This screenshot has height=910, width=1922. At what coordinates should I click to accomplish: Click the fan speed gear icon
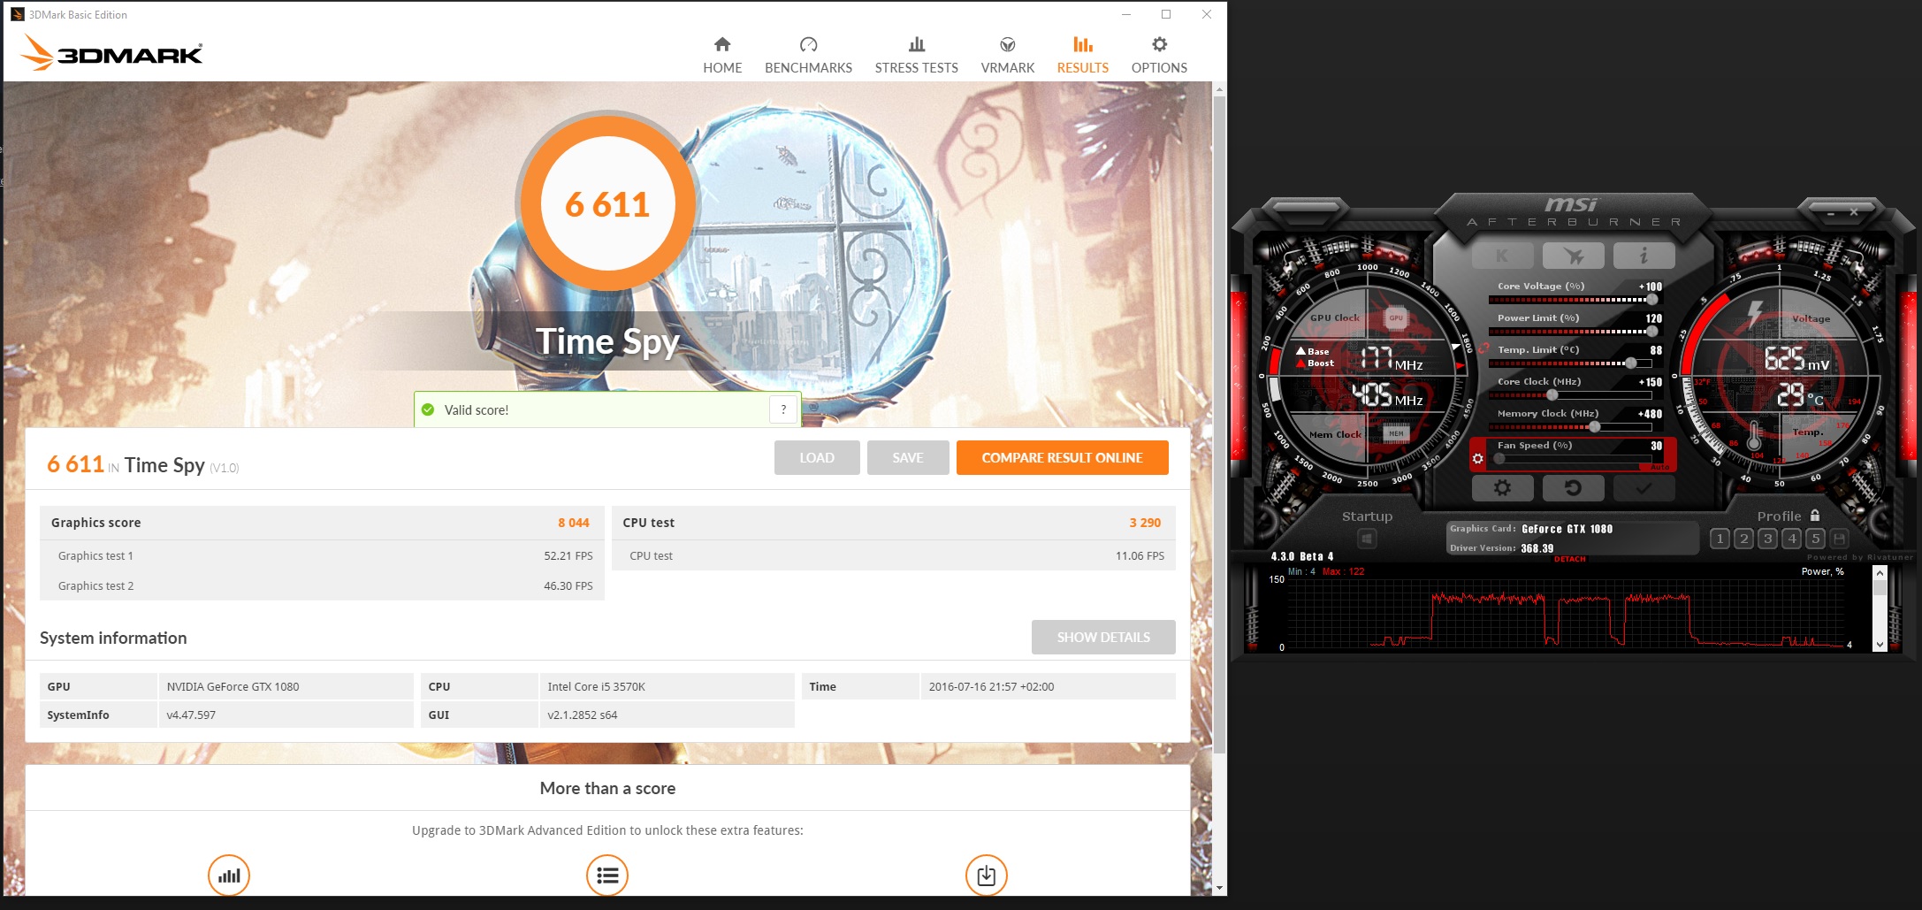[1477, 458]
